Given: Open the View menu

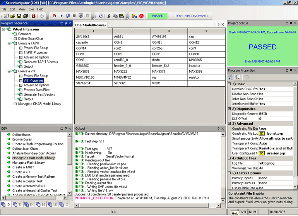Looking at the screenshot, I should point(22,9).
